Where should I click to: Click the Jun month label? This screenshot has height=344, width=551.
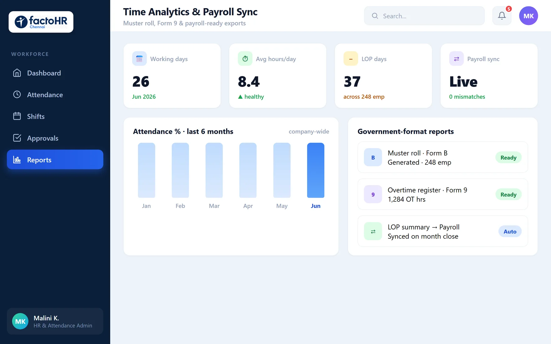pyautogui.click(x=316, y=206)
